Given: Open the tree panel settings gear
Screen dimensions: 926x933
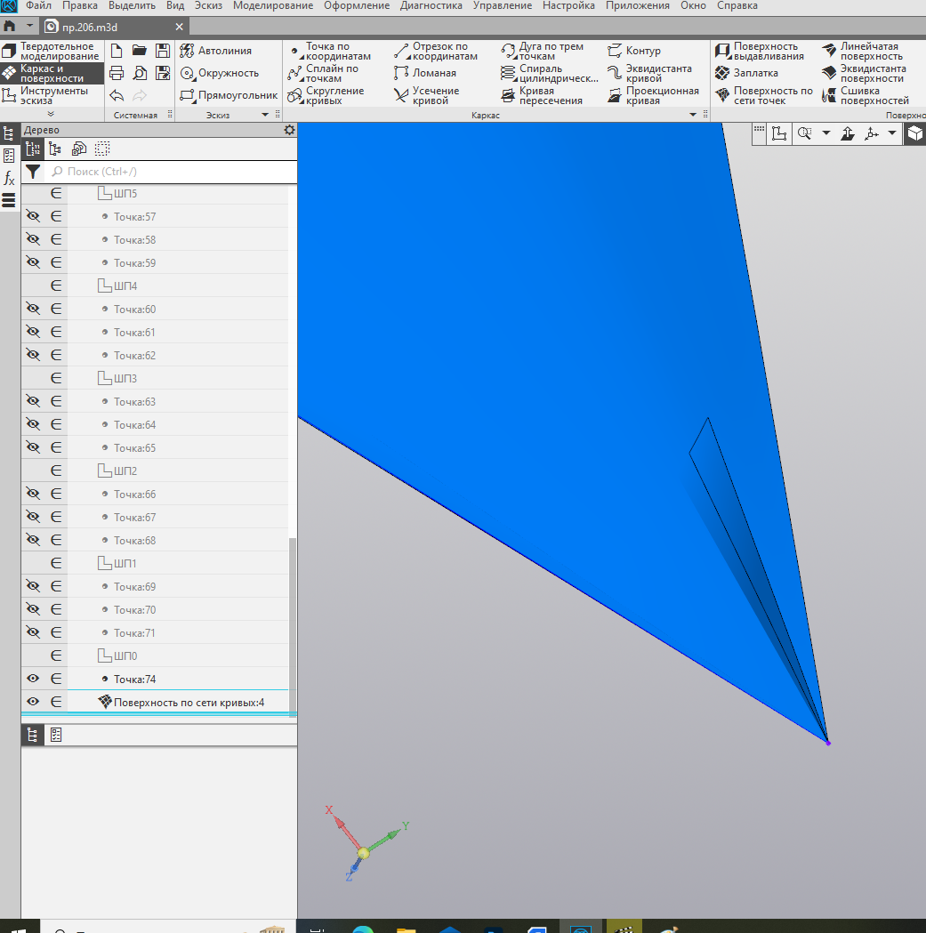Looking at the screenshot, I should click(289, 130).
